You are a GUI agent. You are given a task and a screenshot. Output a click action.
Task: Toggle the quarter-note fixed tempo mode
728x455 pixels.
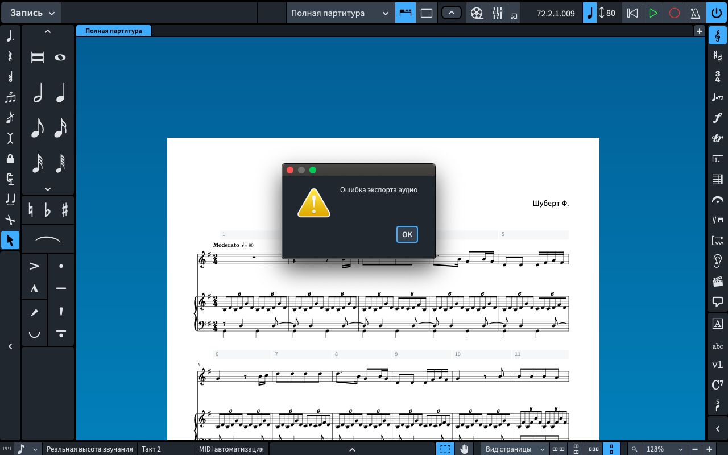(x=590, y=13)
